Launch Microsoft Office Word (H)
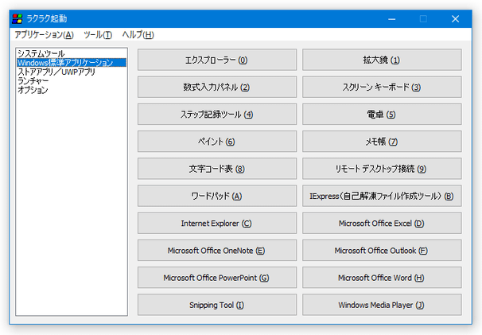482x335 pixels. [x=382, y=278]
